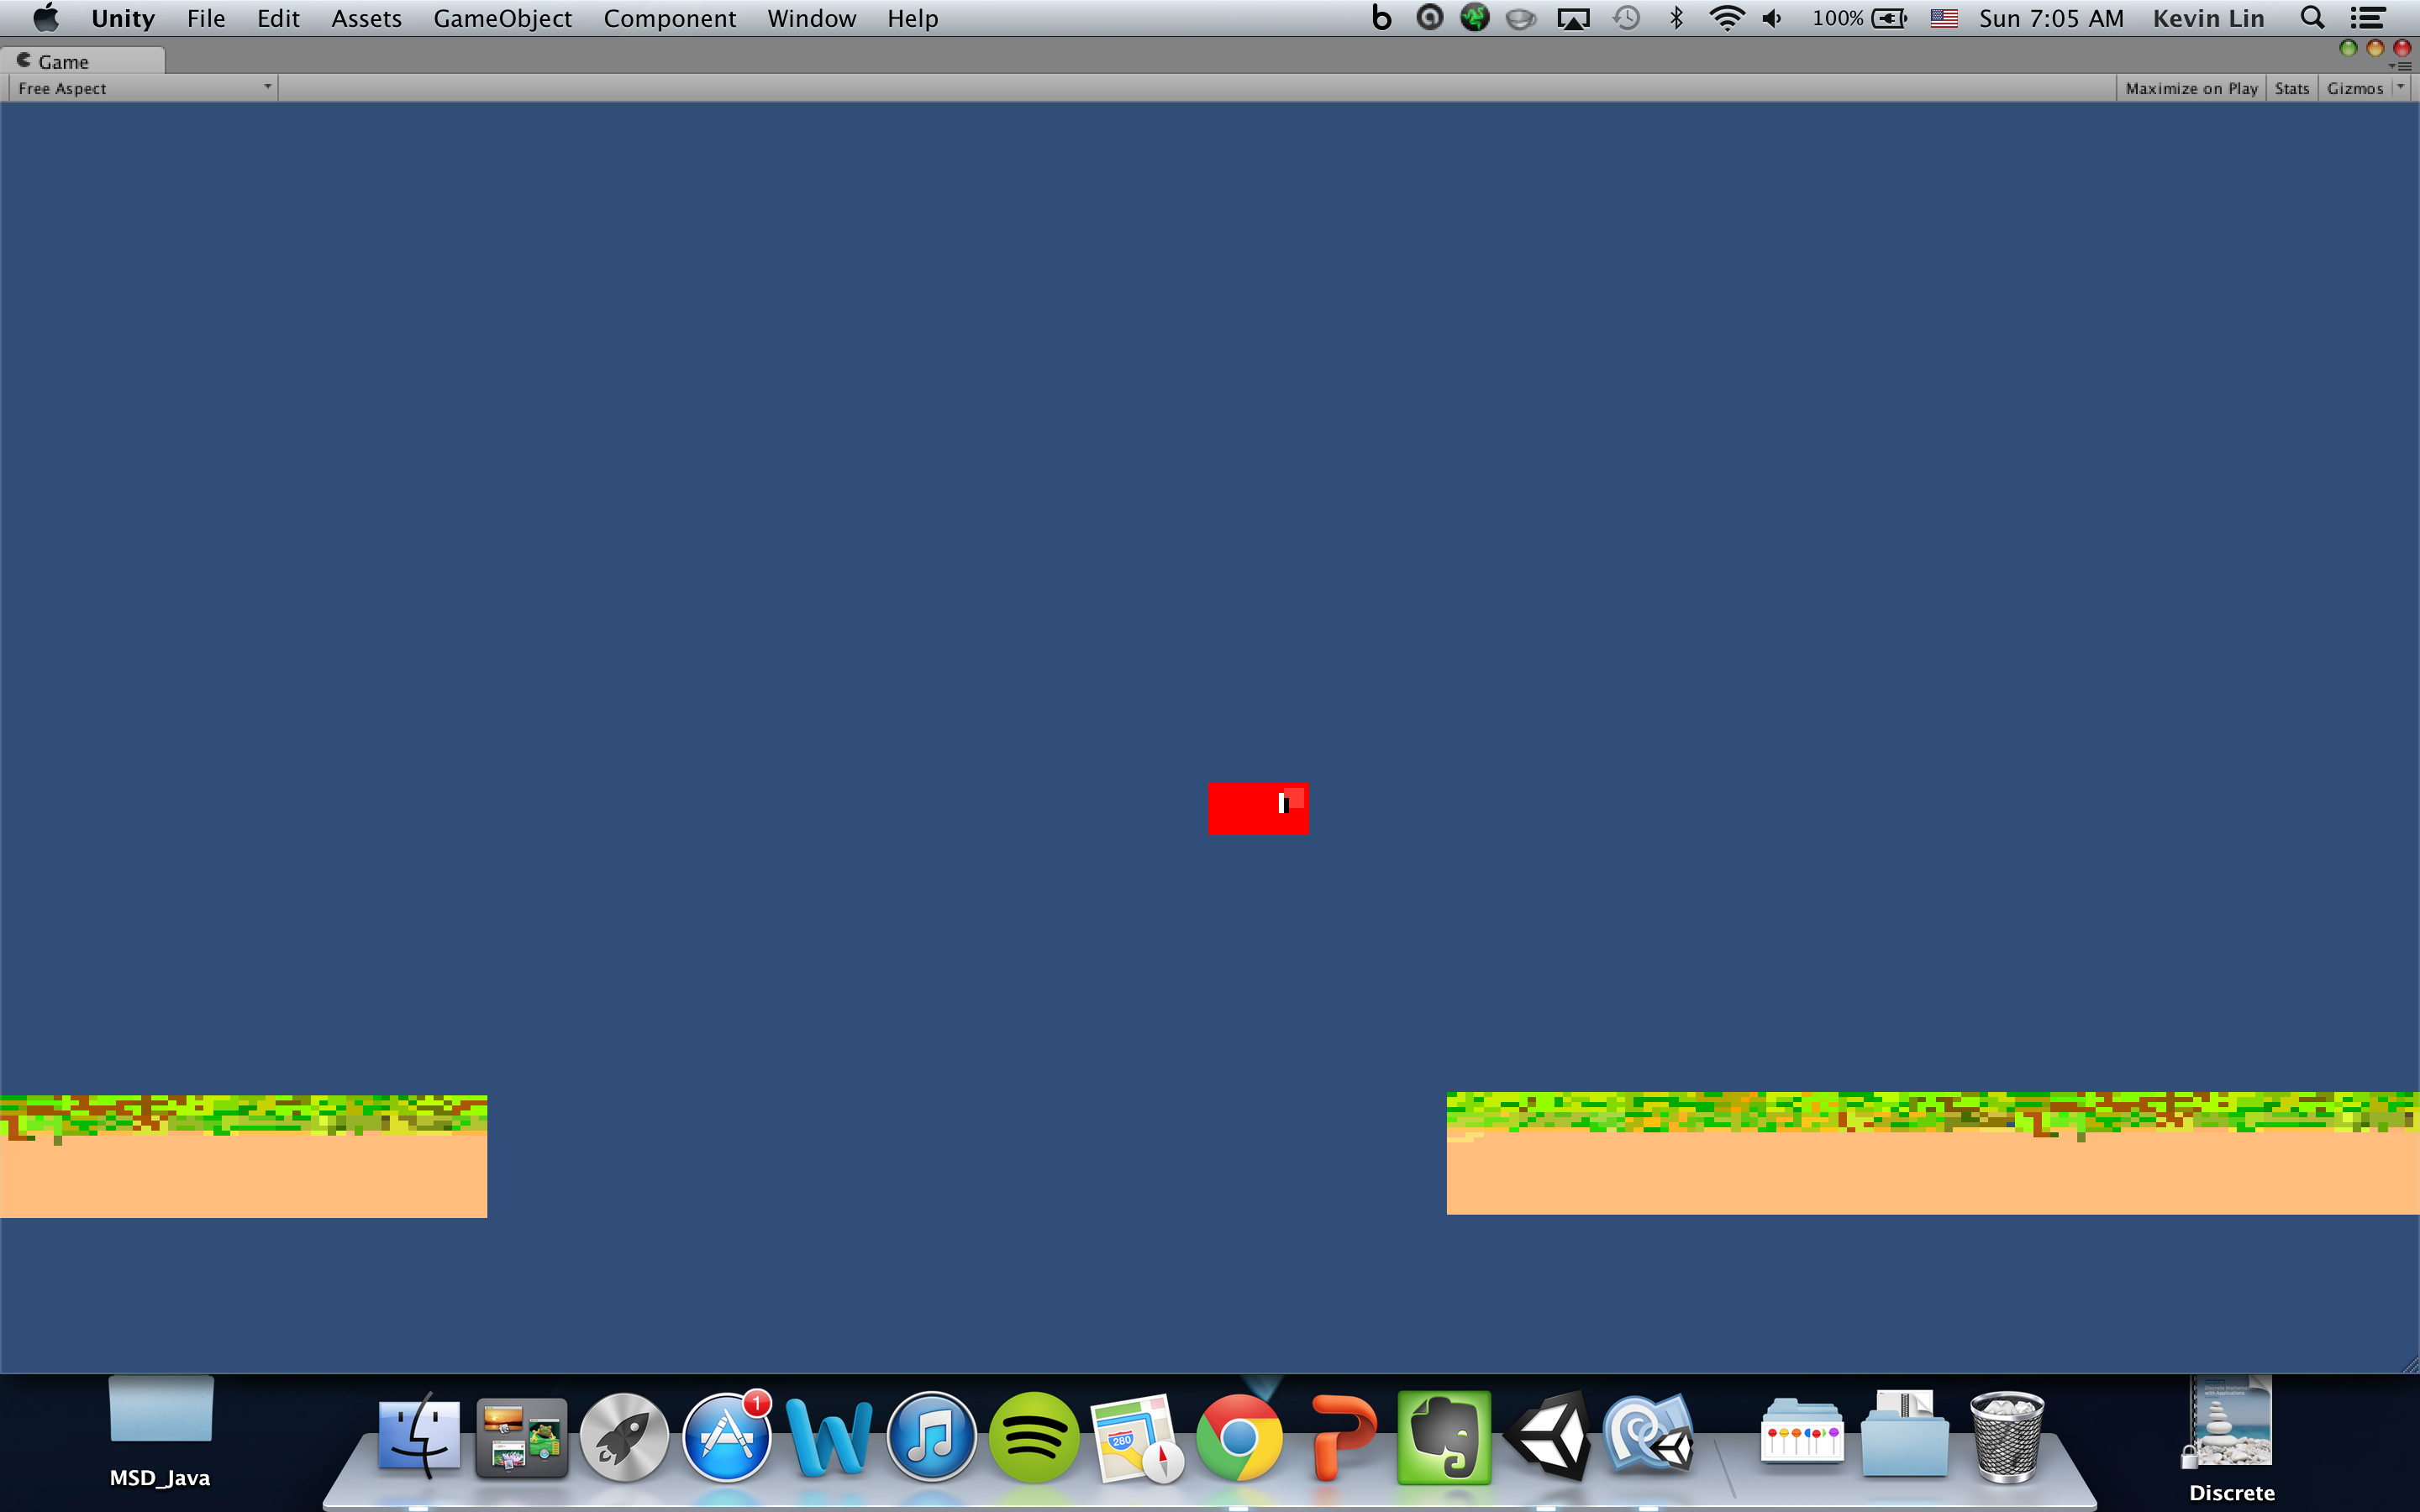Image resolution: width=2420 pixels, height=1512 pixels.
Task: Toggle Gizmos in Game view
Action: click(2354, 88)
